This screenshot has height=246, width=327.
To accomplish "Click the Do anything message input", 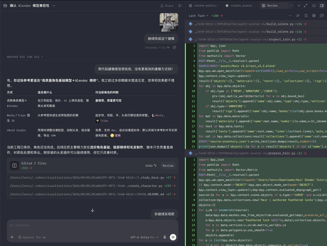I will (x=93, y=225).
